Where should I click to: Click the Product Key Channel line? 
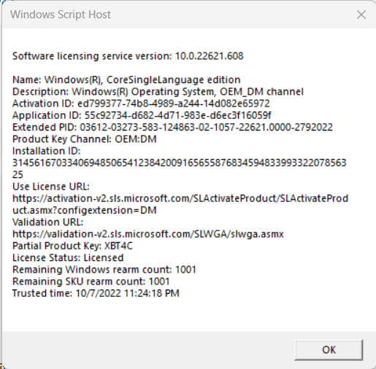[85, 139]
